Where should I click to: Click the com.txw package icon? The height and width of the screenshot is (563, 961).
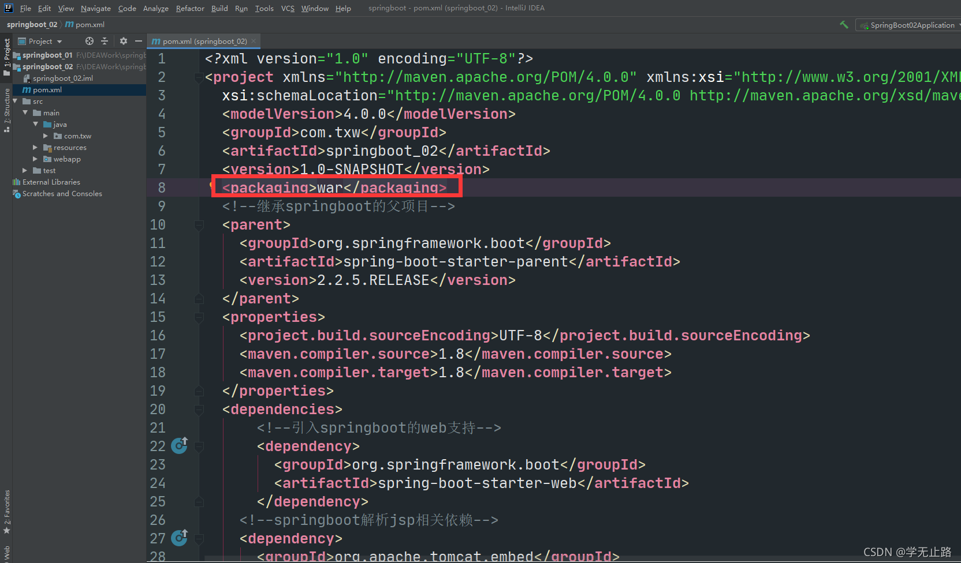click(58, 136)
